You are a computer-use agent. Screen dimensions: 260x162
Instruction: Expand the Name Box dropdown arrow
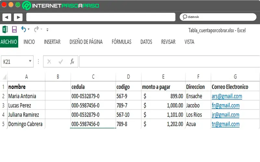pyautogui.click(x=30, y=61)
